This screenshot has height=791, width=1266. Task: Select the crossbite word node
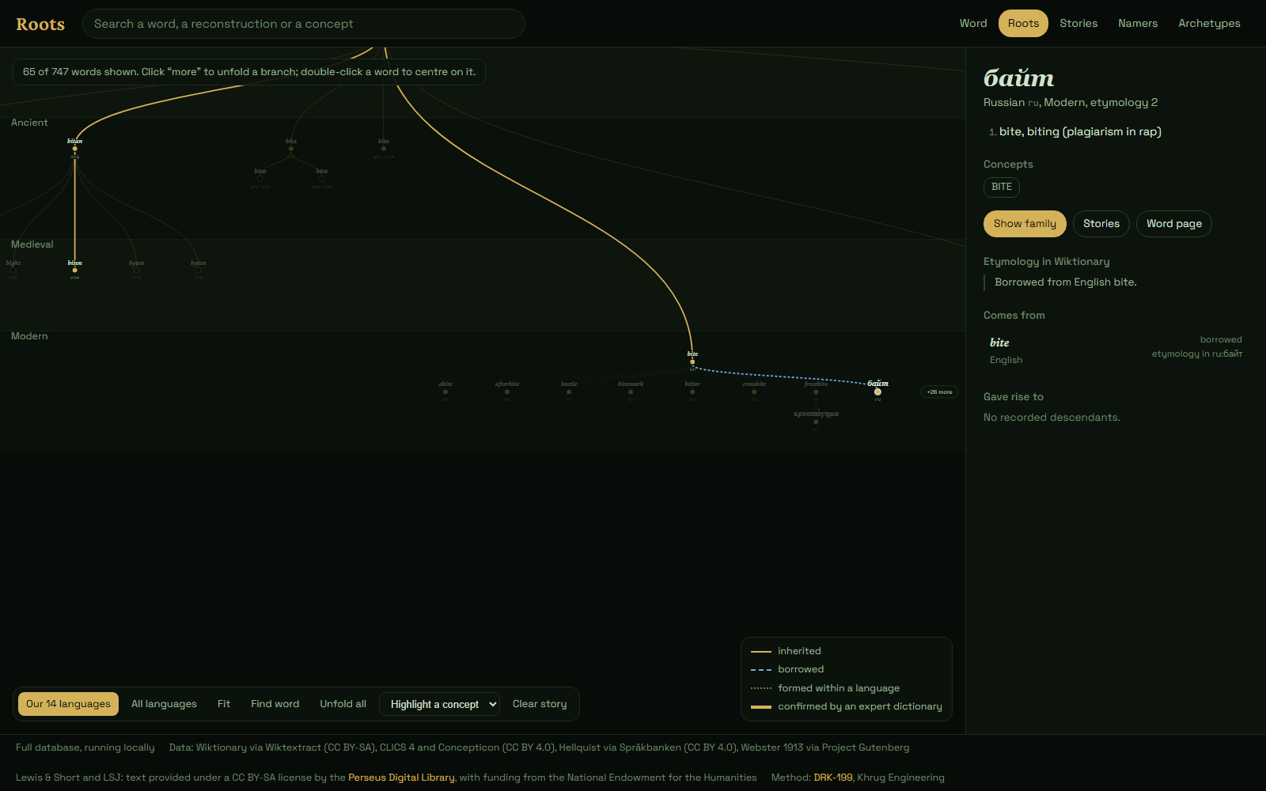tap(754, 391)
